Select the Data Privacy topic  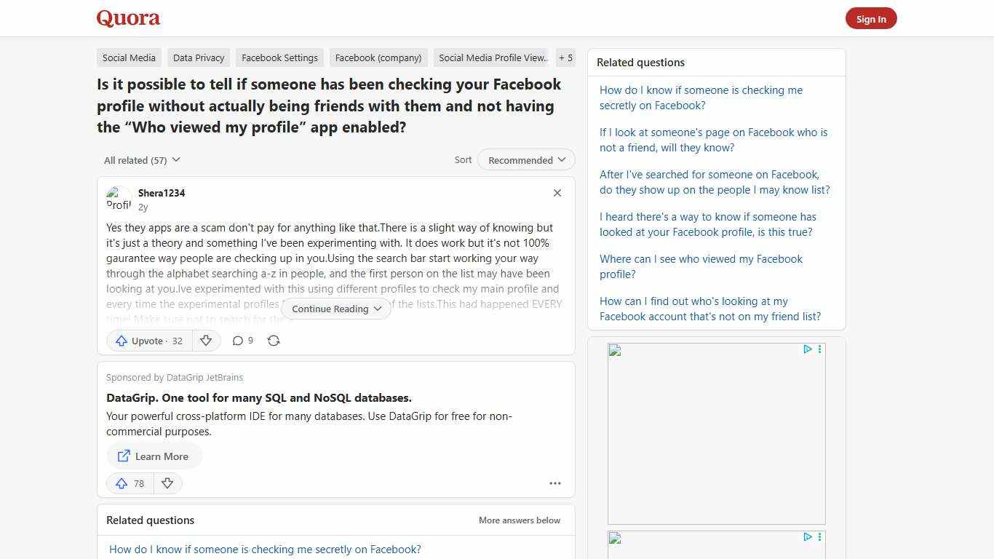point(198,58)
